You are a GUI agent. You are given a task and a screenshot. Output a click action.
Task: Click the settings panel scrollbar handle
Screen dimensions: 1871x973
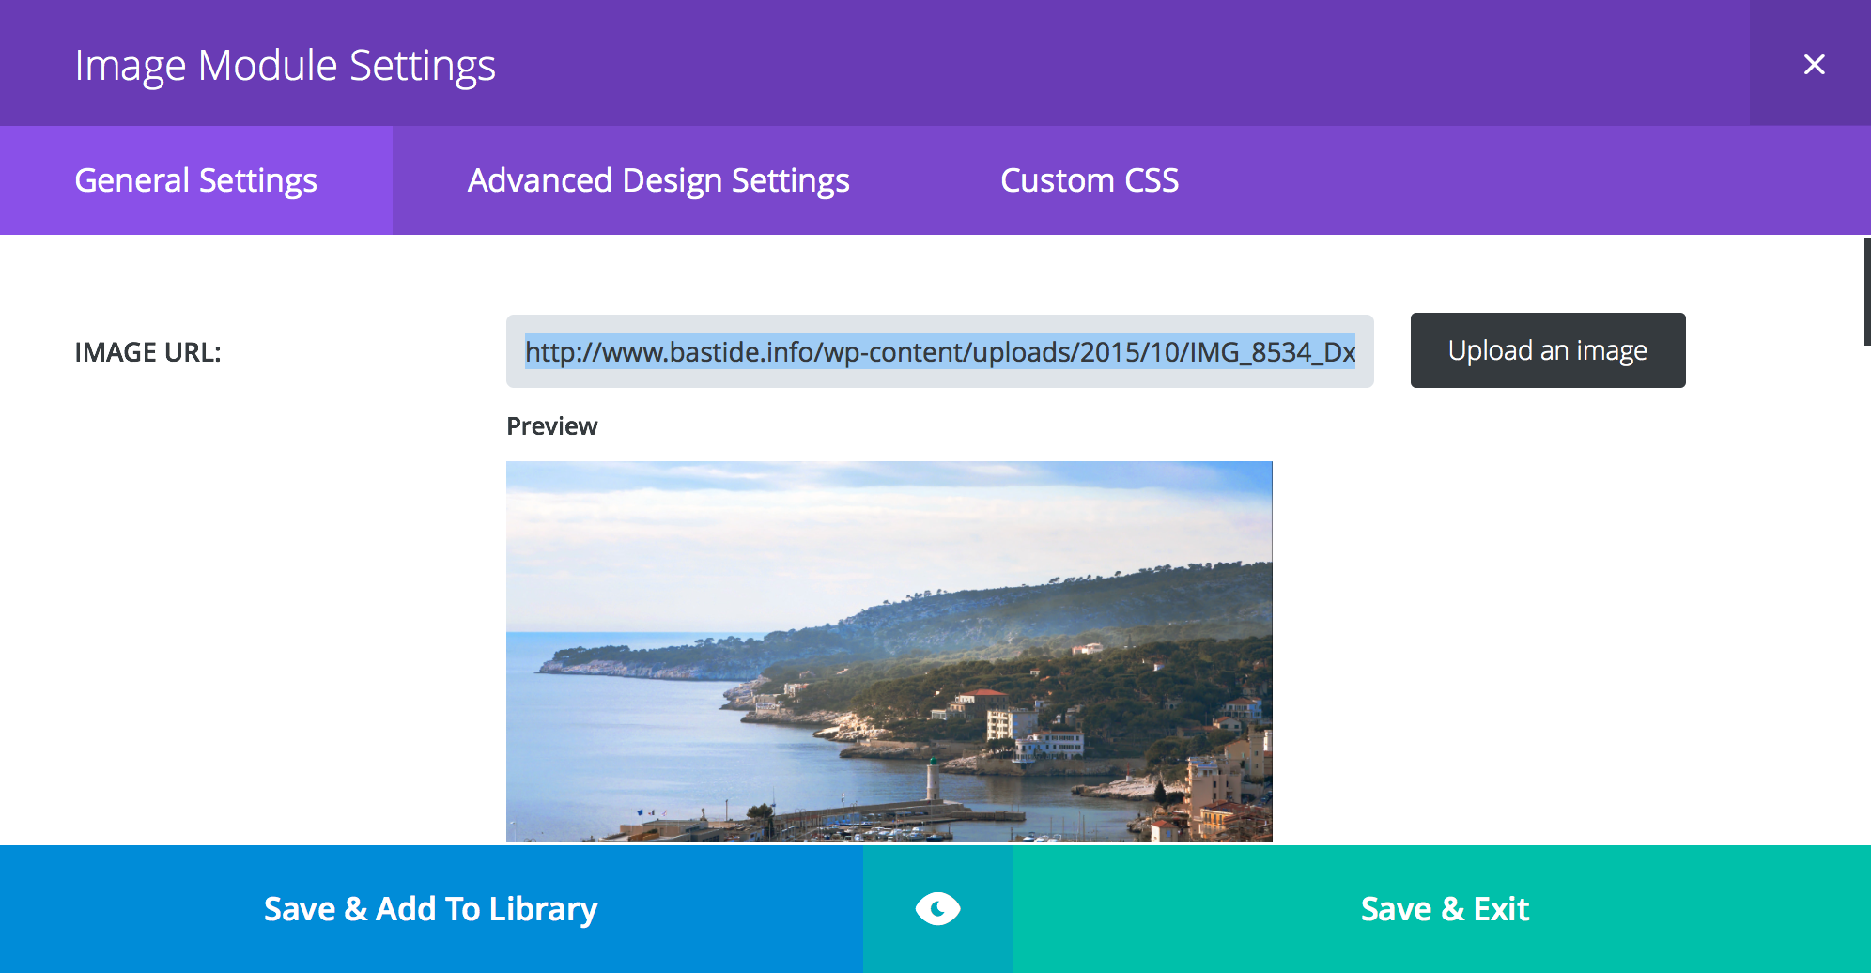(1867, 291)
